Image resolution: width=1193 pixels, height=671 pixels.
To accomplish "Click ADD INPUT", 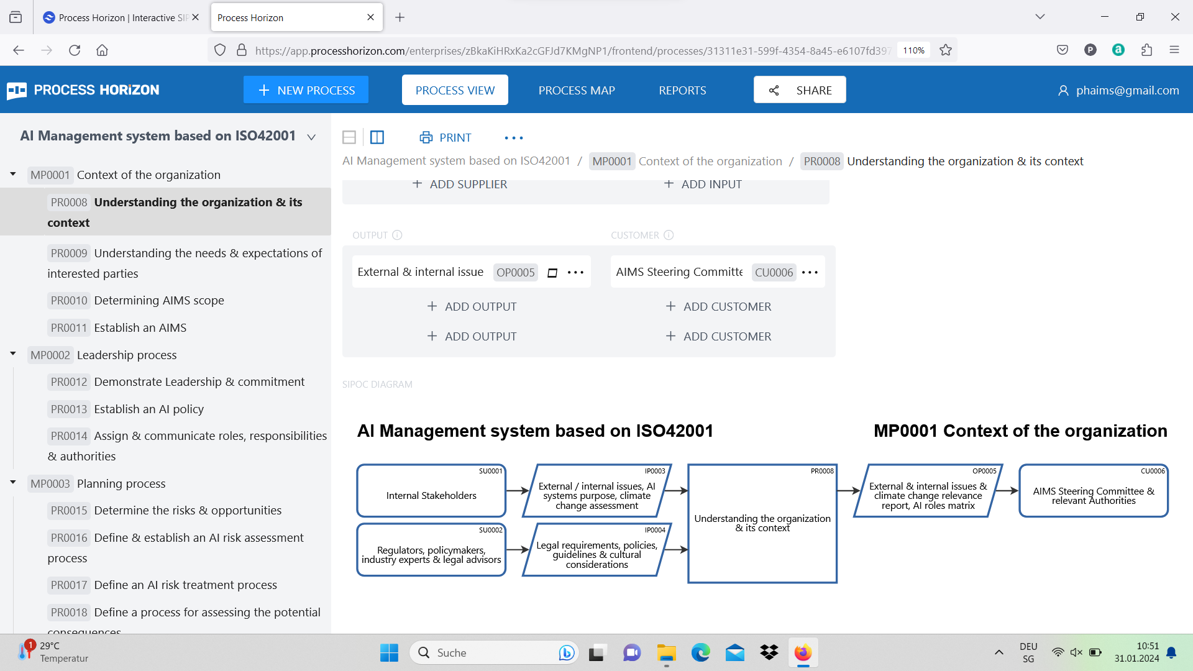I will pos(703,185).
